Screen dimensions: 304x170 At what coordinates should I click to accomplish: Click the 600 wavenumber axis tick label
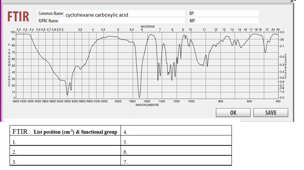[x=249, y=101]
